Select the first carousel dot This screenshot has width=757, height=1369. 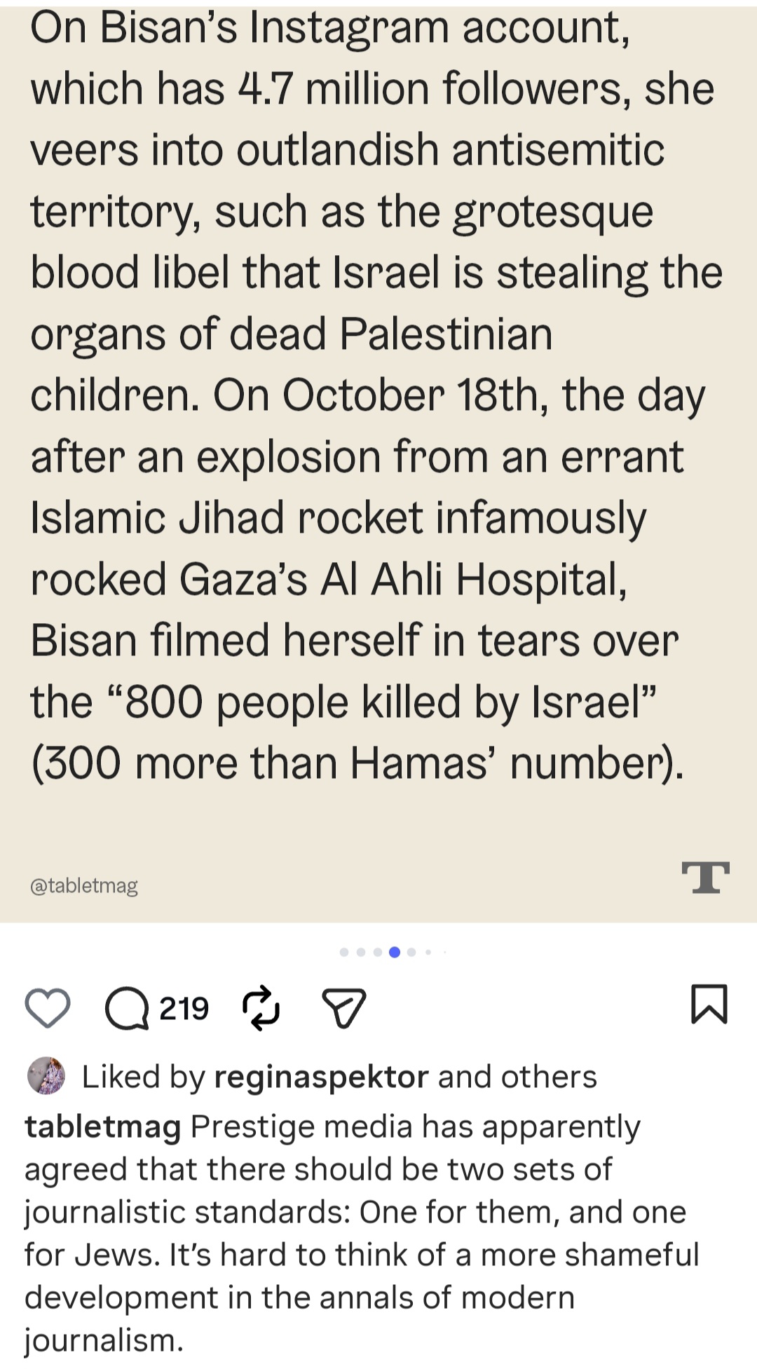[343, 952]
